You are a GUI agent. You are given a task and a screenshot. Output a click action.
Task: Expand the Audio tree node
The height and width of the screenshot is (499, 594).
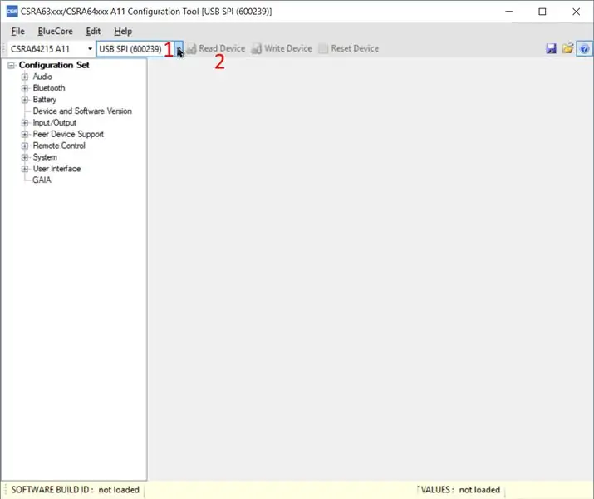[25, 77]
